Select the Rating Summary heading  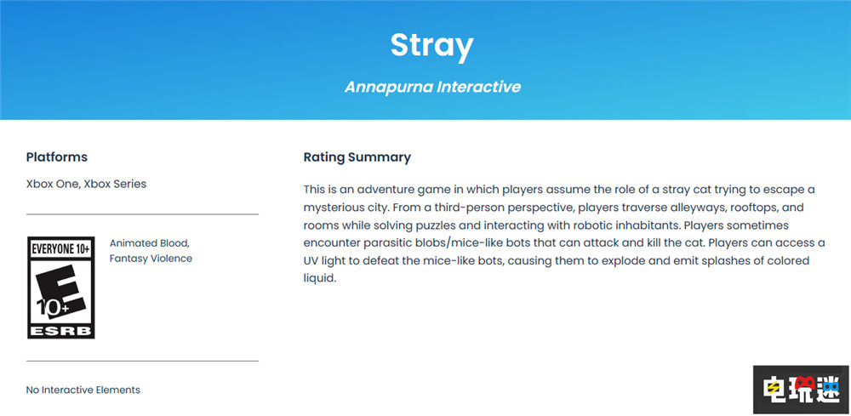[x=357, y=157]
